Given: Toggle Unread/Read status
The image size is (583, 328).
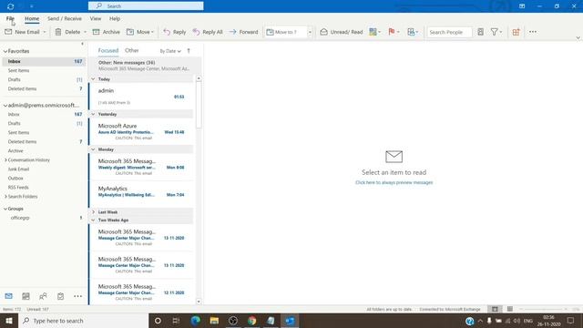Looking at the screenshot, I should click(342, 32).
